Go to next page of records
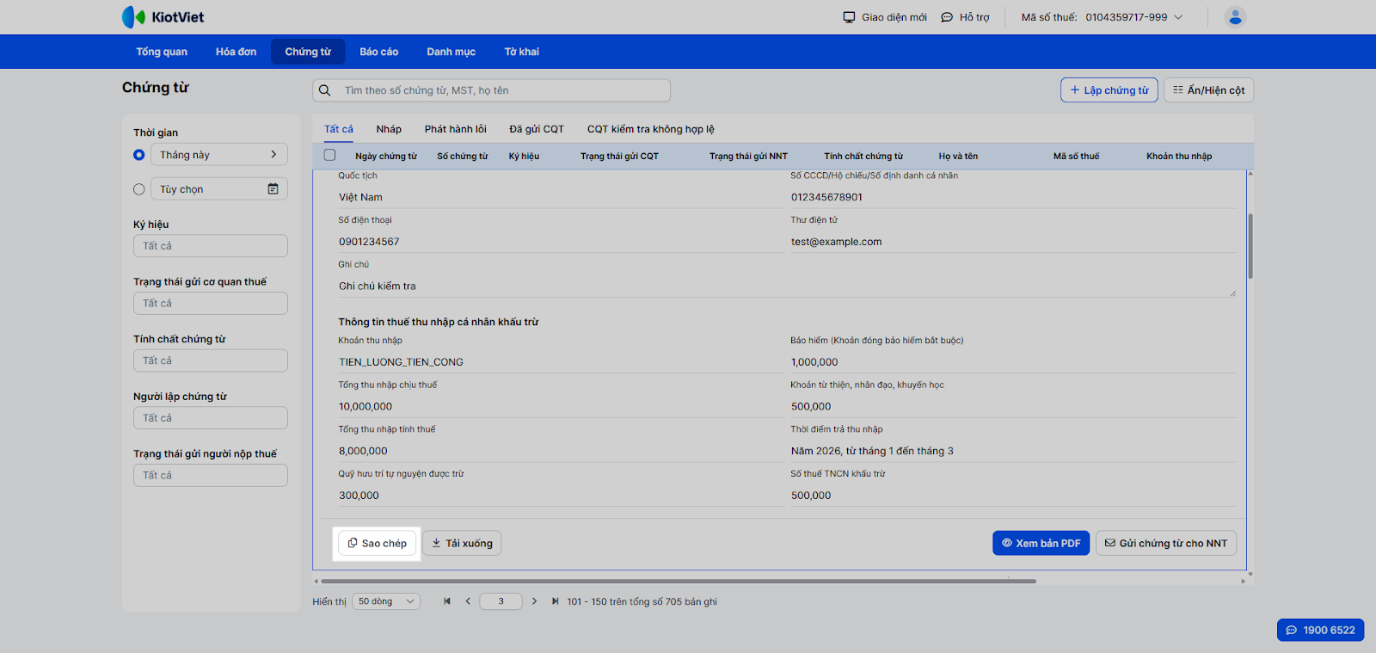The image size is (1376, 653). (534, 601)
